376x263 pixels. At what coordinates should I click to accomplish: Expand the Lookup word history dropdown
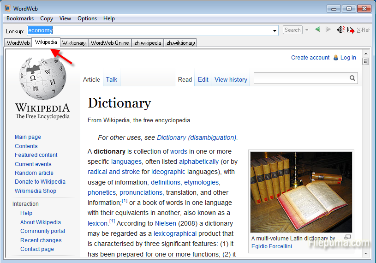click(275, 31)
